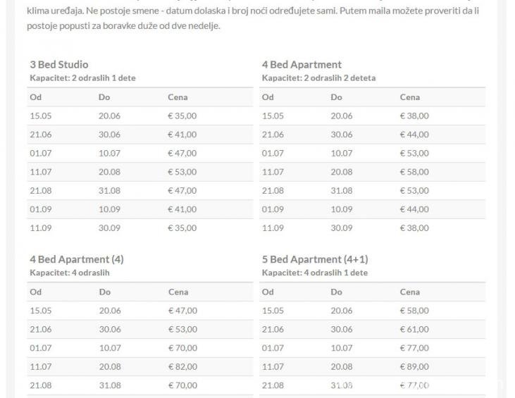Viewport: 515px width, 398px height.
Task: Click the Kapacitet: 4 odraslih label
Action: [70, 273]
